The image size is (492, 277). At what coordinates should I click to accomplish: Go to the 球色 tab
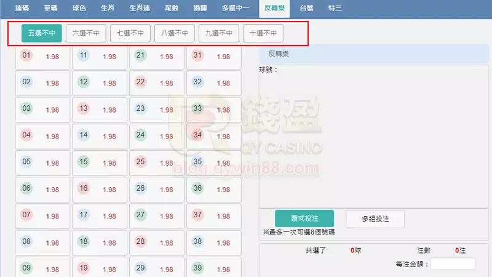pos(79,9)
